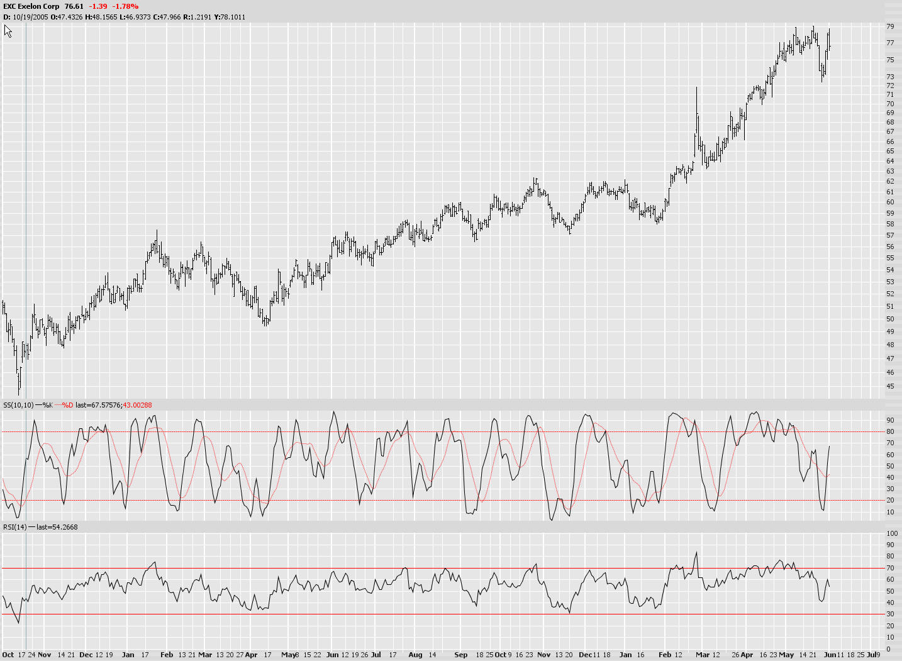Screen dimensions: 902x661
Task: Click the red percent change -1.78%
Action: 125,6
